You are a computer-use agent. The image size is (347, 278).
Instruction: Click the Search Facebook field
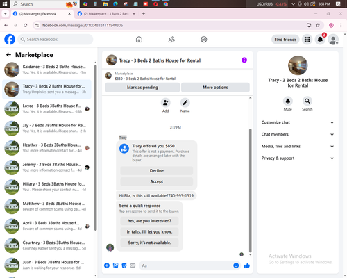coord(56,40)
